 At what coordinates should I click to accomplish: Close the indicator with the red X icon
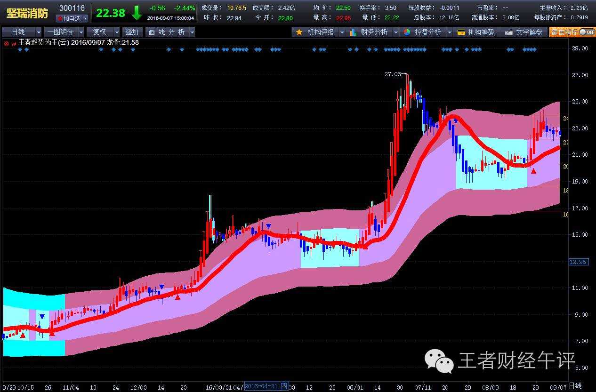pos(6,43)
